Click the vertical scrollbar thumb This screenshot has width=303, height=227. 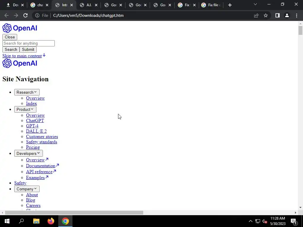tap(300, 30)
